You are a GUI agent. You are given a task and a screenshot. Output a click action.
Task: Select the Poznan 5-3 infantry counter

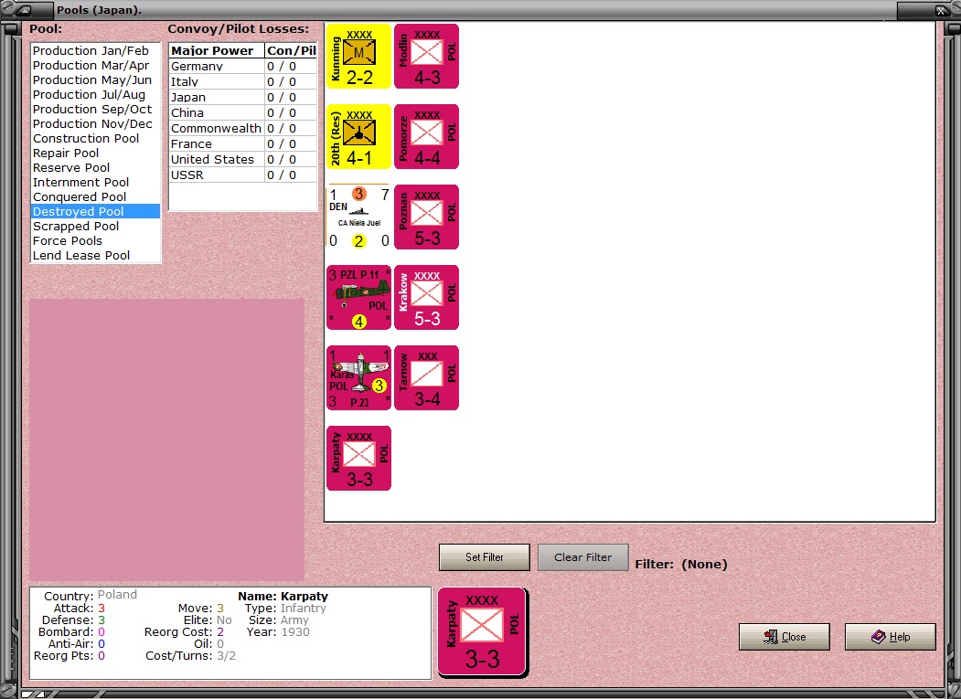tap(427, 217)
